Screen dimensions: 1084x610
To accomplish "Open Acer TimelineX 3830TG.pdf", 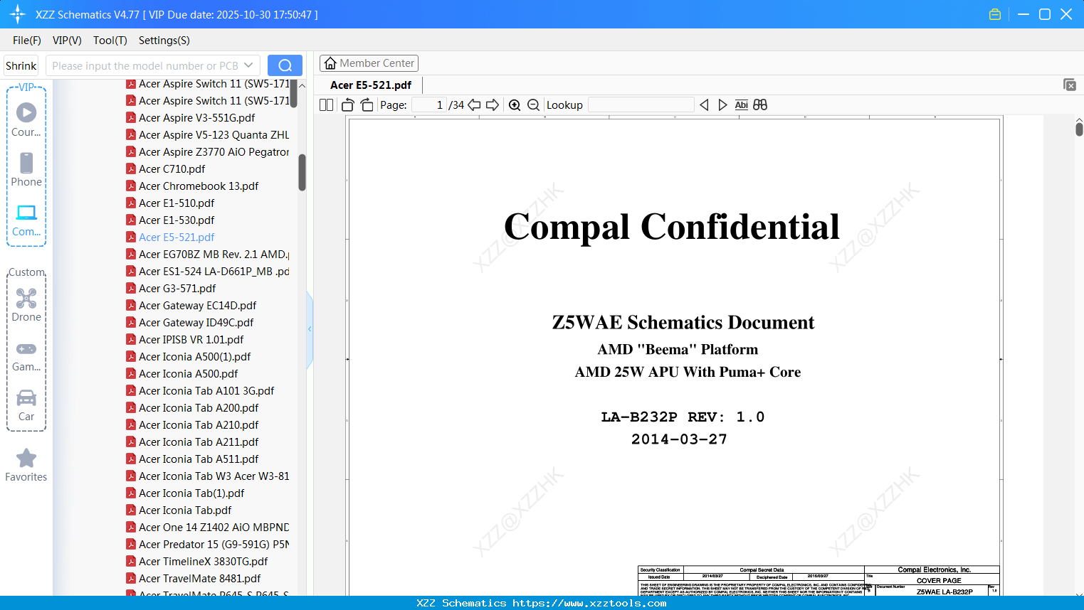I will pos(197,562).
